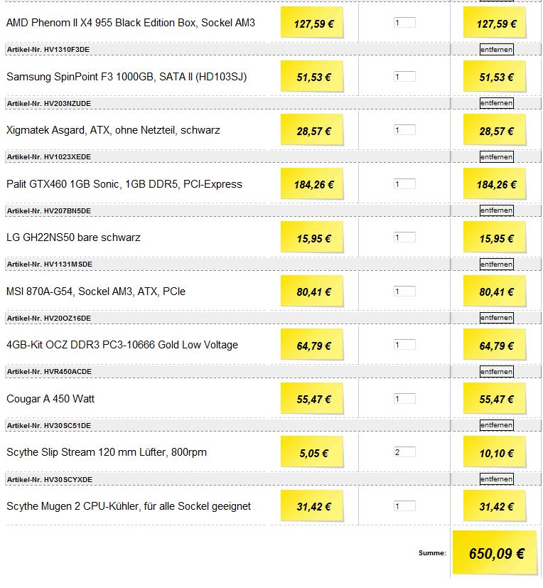Screen dimensions: 543x588
Task: Remove Palit GTX460 graphics card entry
Action: [x=497, y=156]
